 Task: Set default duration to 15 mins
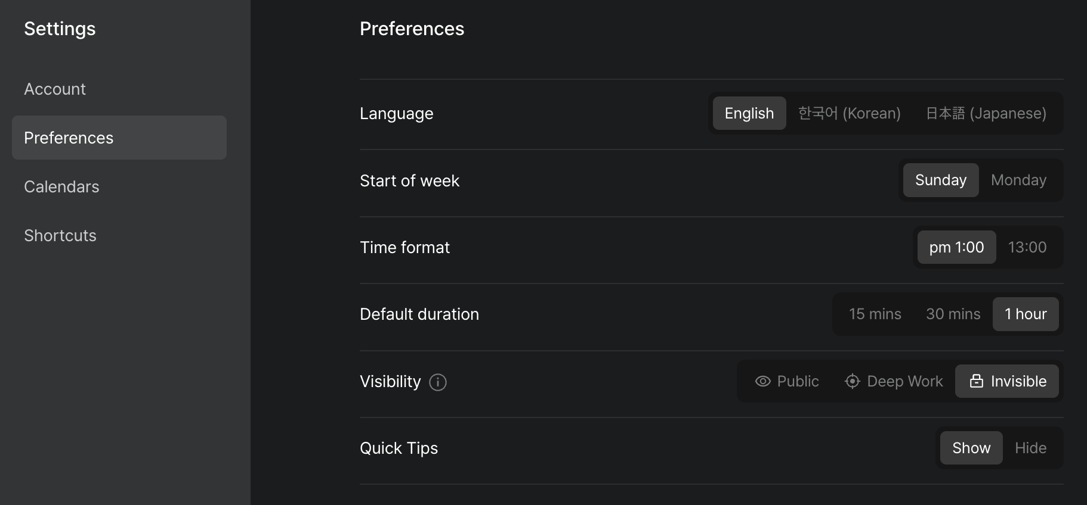[x=875, y=314]
